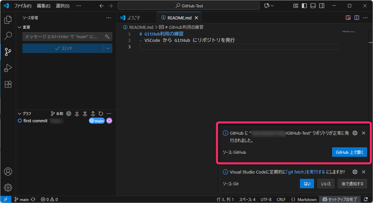The image size is (373, 203).
Task: Toggle secondary sidebar visibility in title bar
Action: tap(322, 6)
